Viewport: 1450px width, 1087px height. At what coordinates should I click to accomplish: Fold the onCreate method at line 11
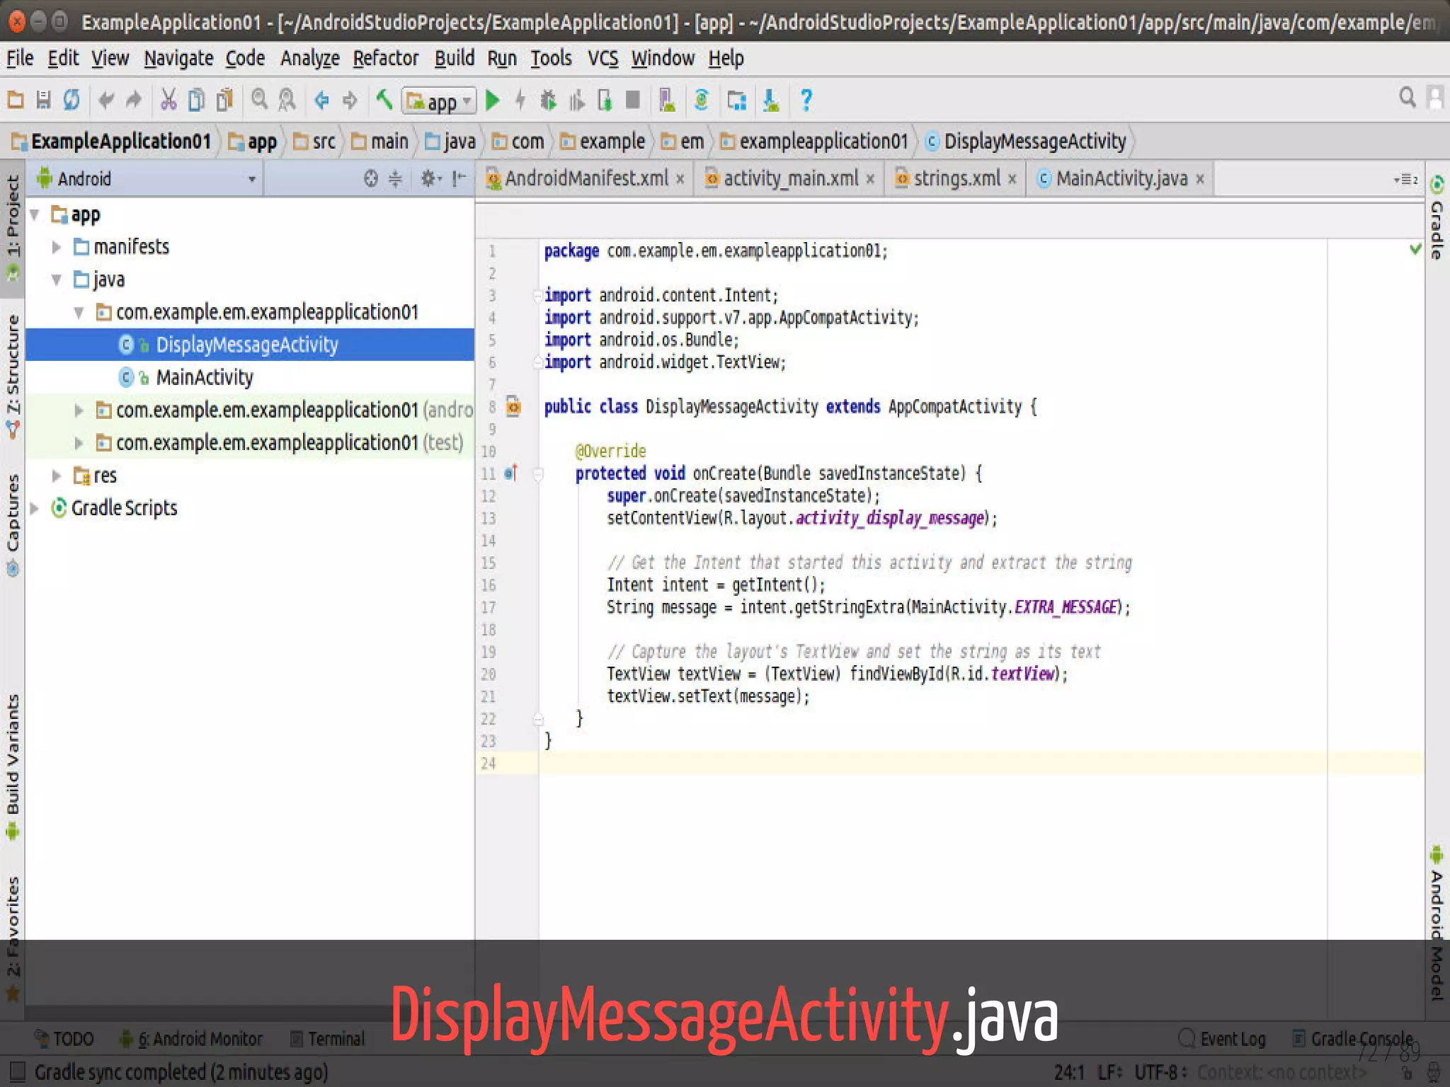pos(538,473)
